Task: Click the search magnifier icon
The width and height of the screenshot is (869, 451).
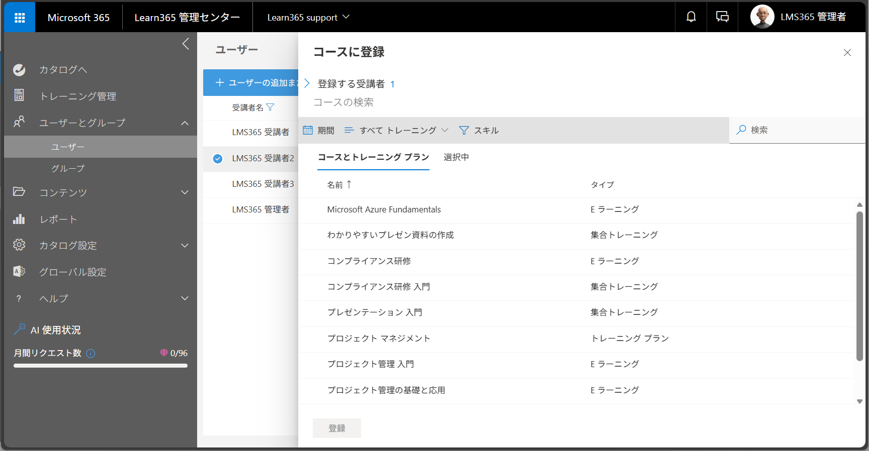Action: (x=741, y=130)
